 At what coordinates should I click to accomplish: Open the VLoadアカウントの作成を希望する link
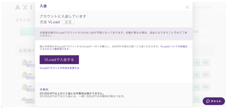coord(59,68)
